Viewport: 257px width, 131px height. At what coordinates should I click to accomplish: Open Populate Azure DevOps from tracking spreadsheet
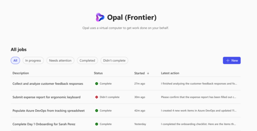[x=48, y=111]
